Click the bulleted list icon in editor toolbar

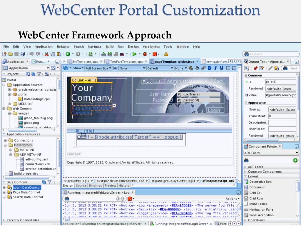[234, 68]
